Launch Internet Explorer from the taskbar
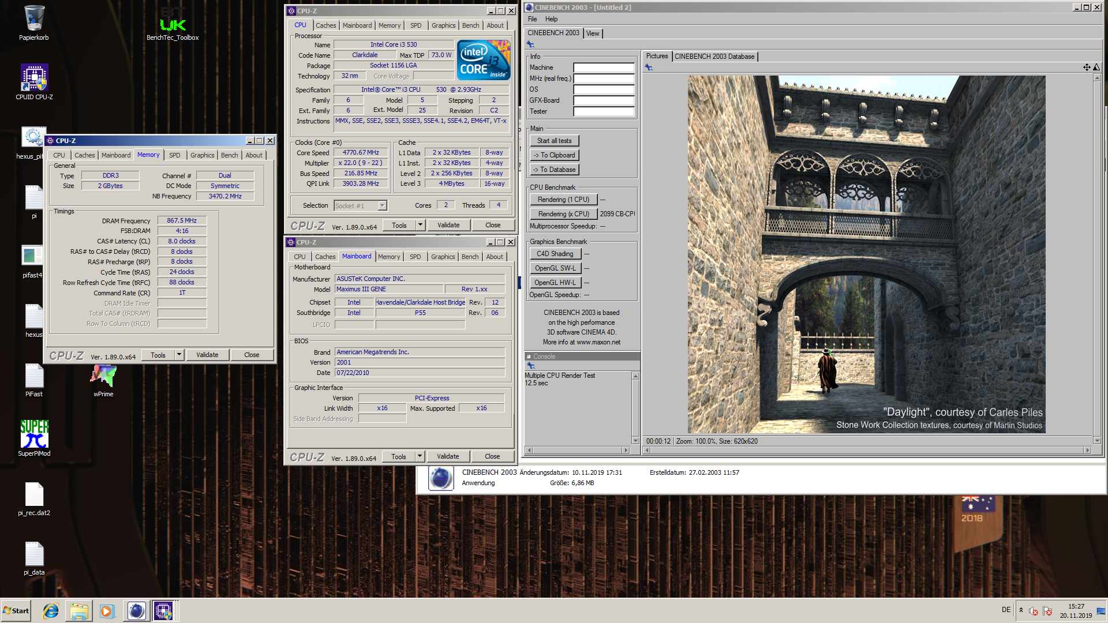1108x623 pixels. [51, 611]
